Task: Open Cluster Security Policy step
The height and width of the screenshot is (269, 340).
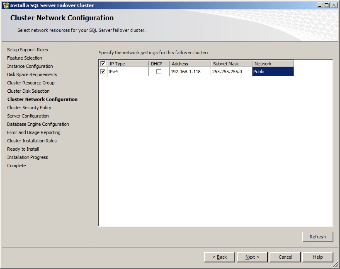Action: [29, 108]
